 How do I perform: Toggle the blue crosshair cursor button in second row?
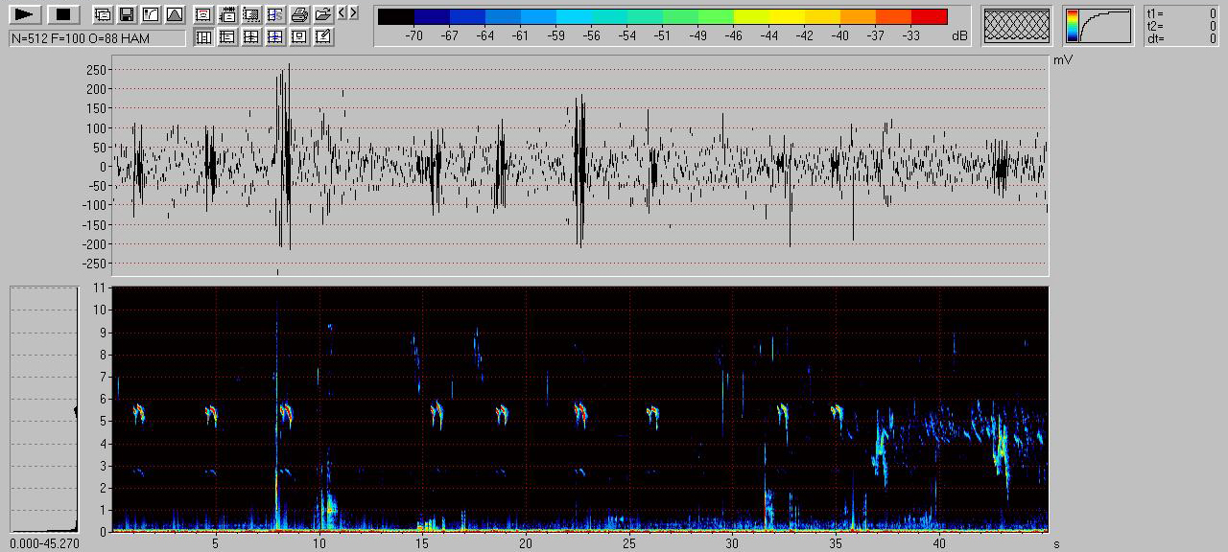275,36
